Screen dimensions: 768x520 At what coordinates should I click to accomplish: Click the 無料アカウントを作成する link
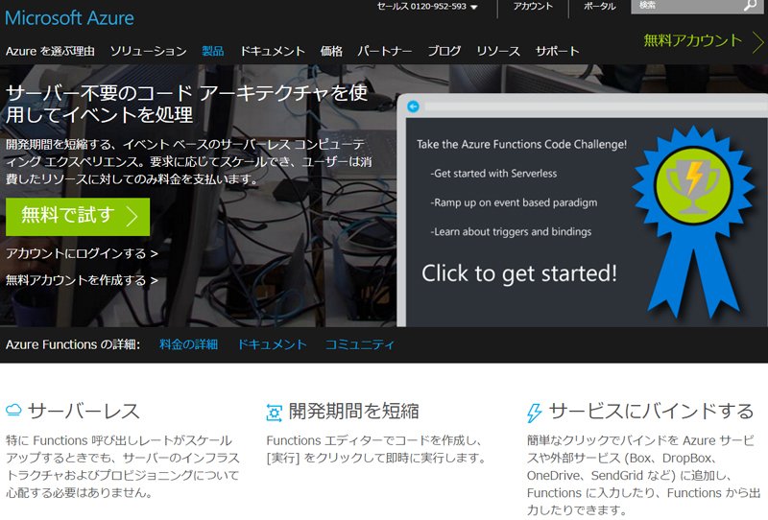coord(82,280)
